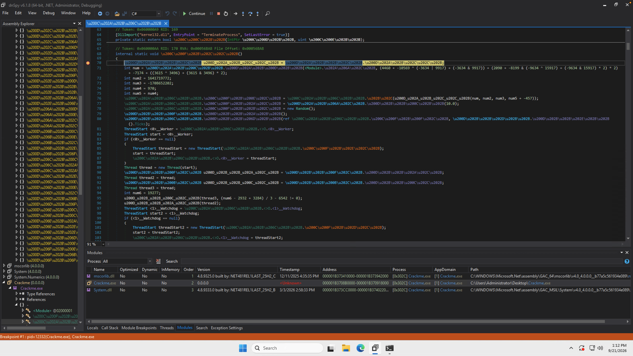
Task: Open File Explorer from the taskbar
Action: tap(346, 348)
